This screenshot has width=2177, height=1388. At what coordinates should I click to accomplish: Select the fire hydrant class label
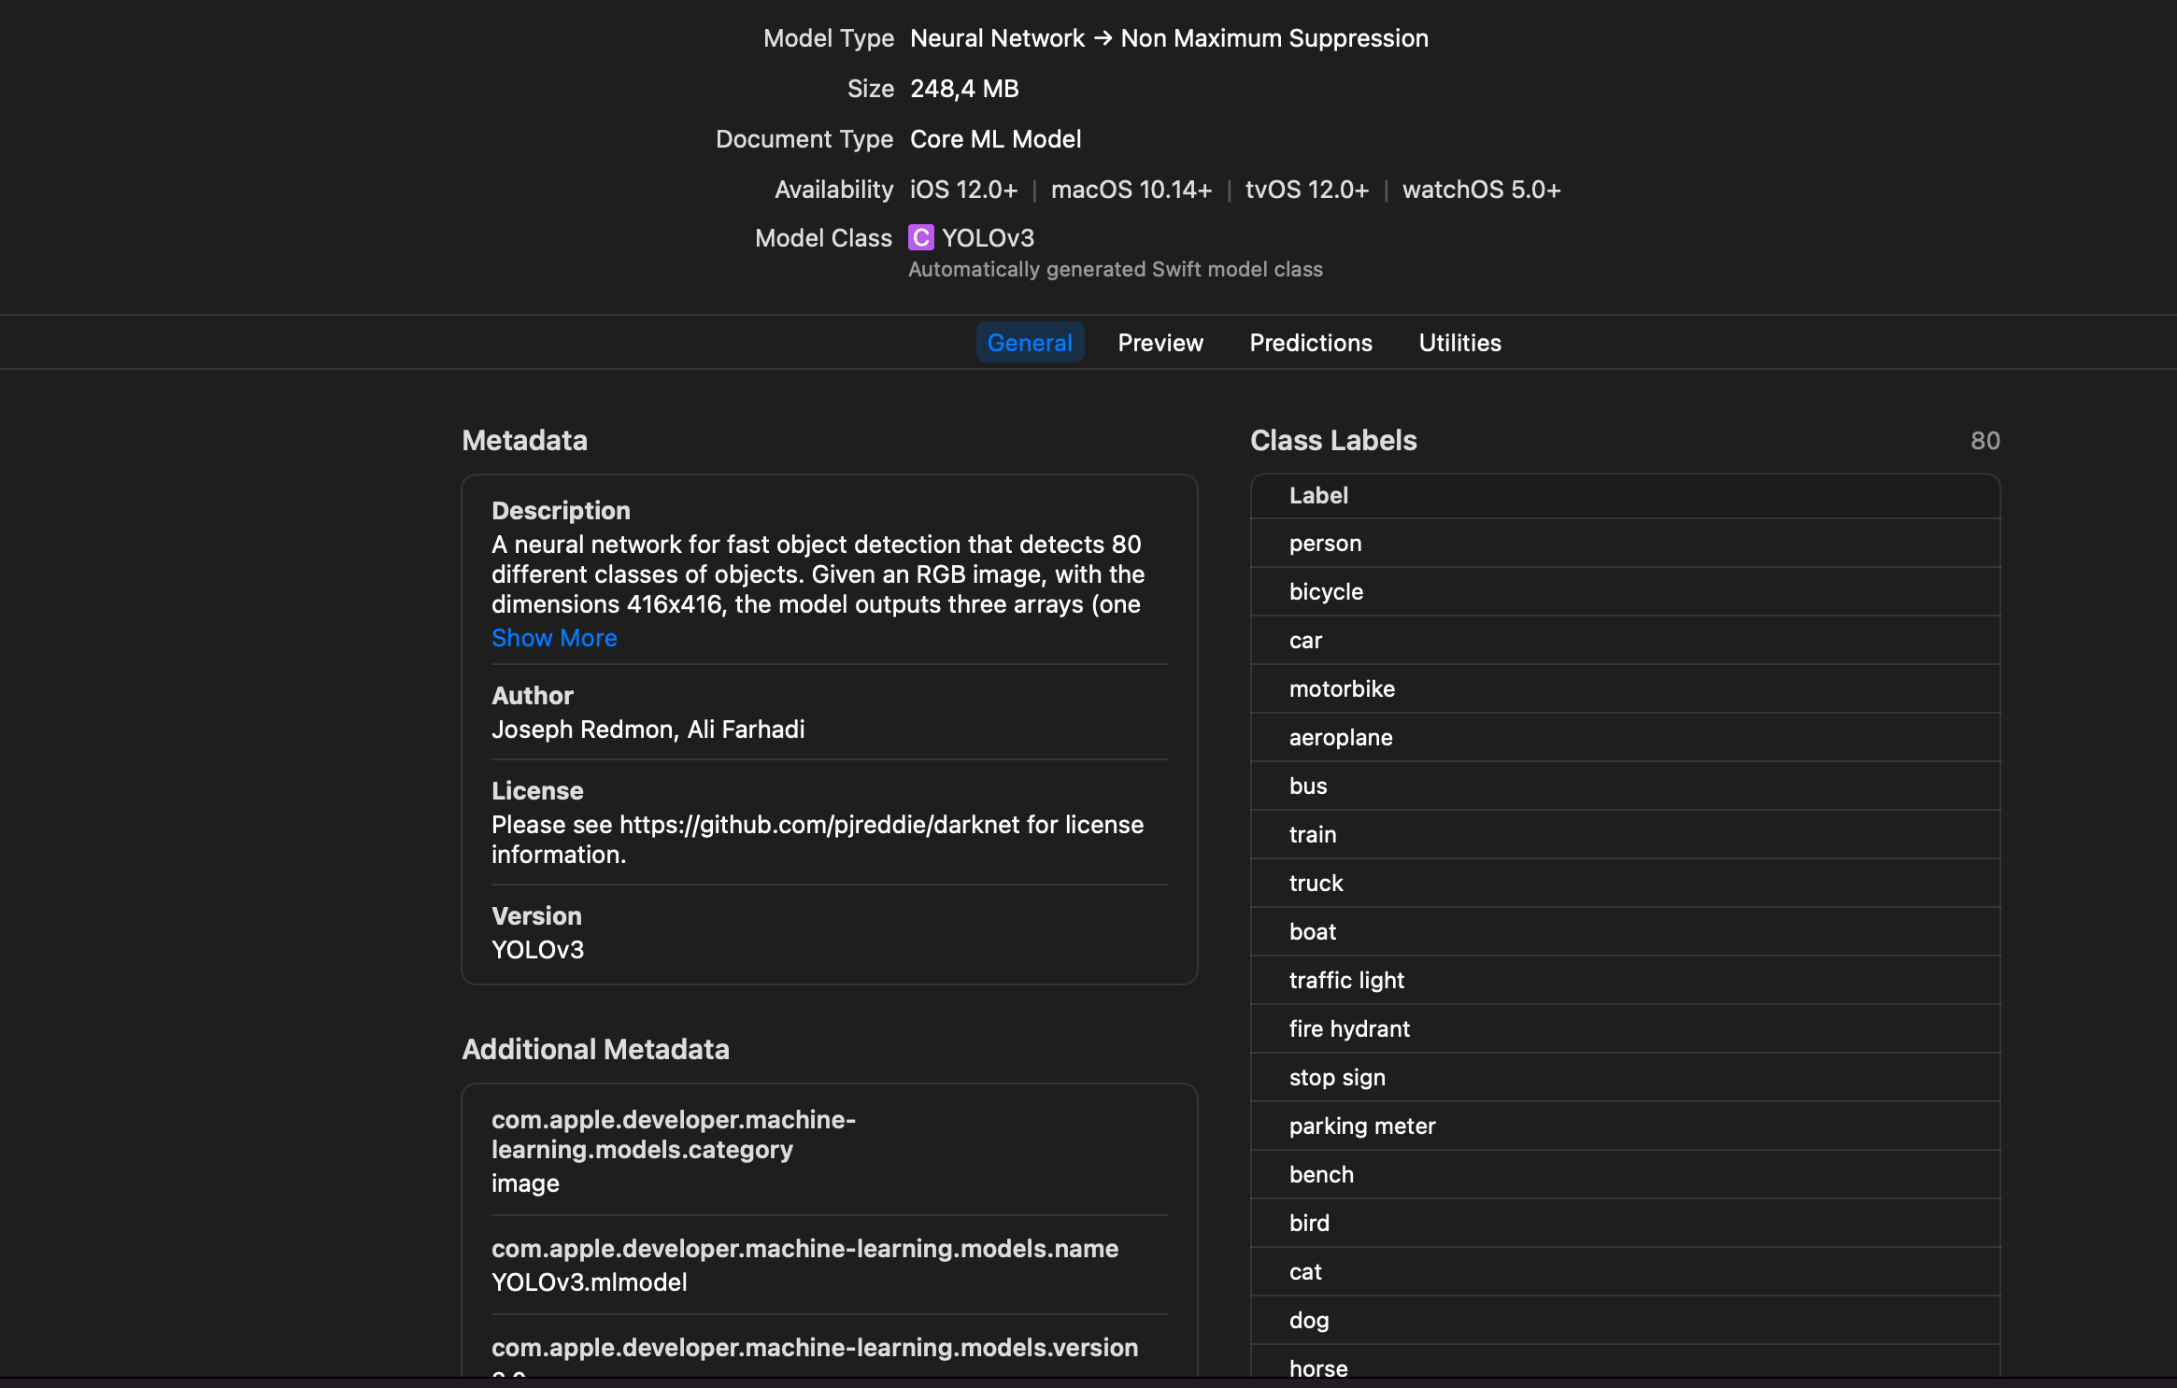coord(1349,1028)
